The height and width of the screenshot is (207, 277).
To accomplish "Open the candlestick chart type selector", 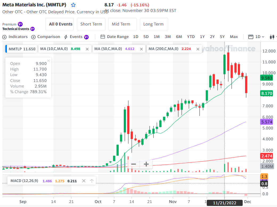I will pos(272,37).
